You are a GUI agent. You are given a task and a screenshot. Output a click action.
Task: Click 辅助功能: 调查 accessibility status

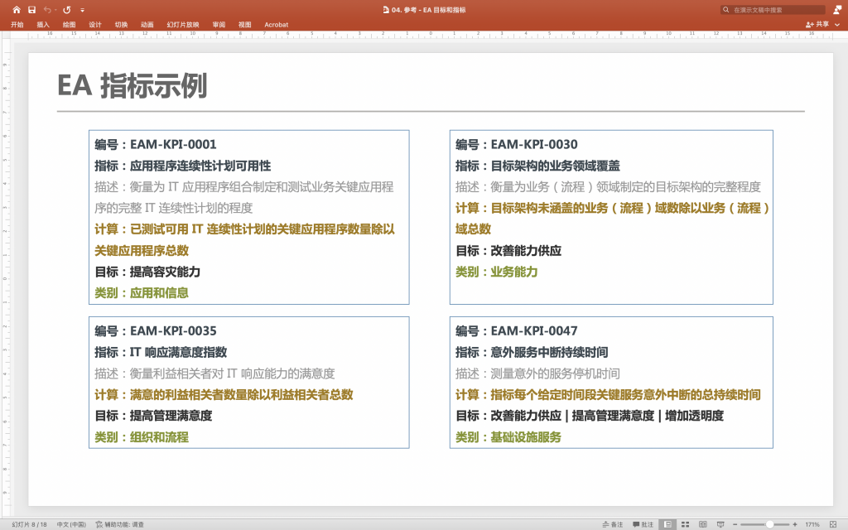(x=119, y=524)
